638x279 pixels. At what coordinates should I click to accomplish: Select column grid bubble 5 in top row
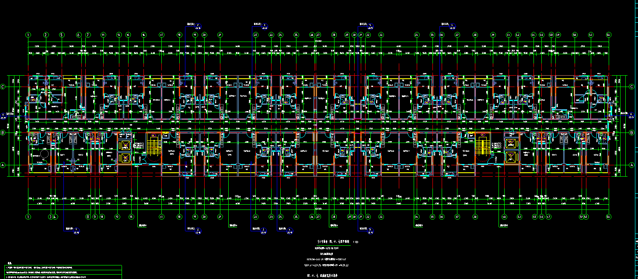[62, 35]
